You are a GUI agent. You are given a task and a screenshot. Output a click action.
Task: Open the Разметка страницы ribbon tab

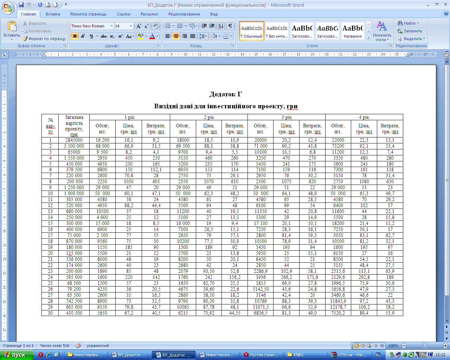point(88,14)
